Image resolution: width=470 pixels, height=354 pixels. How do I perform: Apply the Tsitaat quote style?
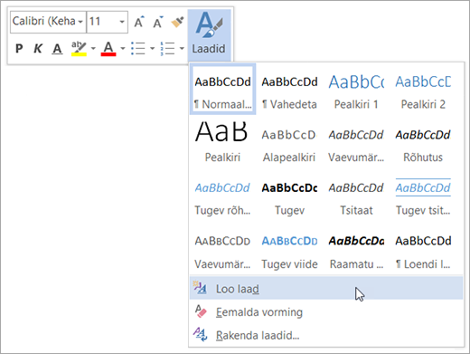(x=356, y=196)
